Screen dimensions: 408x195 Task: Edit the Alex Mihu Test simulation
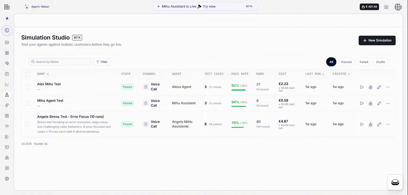point(379,87)
